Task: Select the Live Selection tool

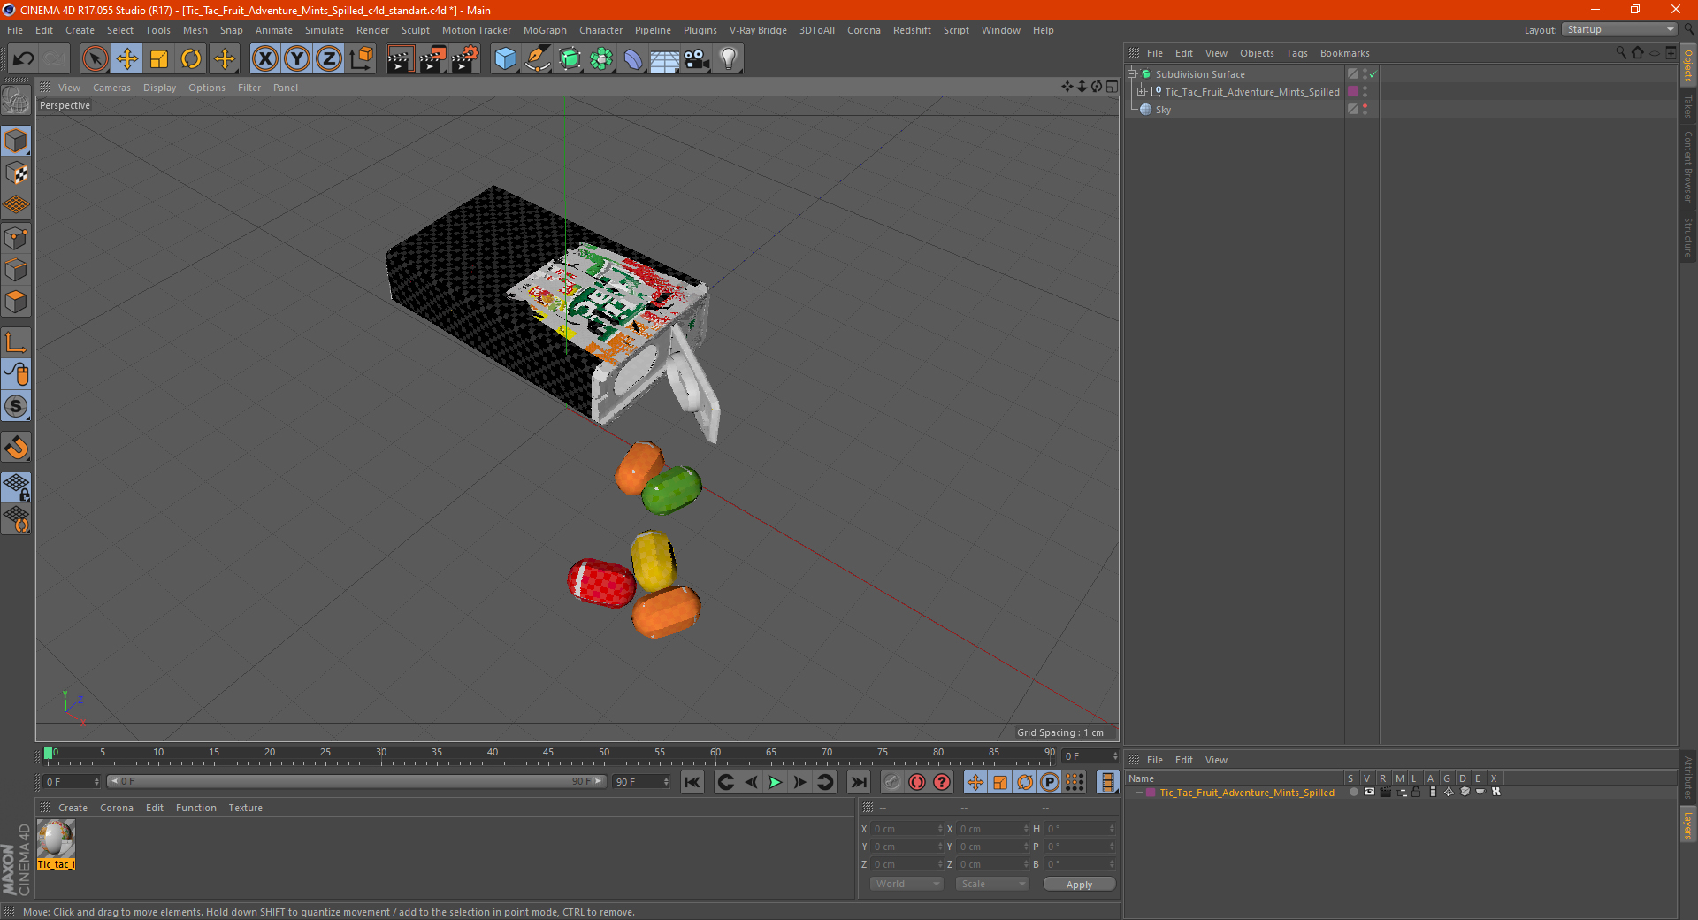Action: tap(95, 59)
